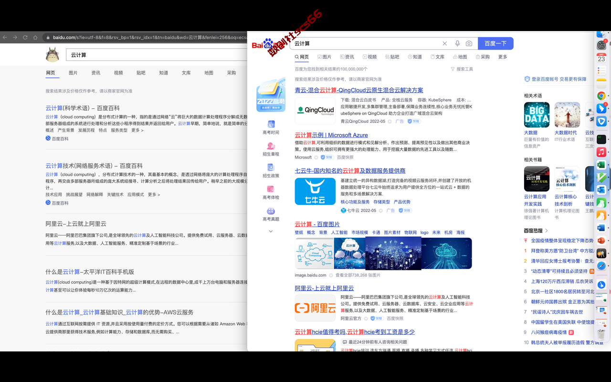Clear the search box with the X
The image size is (611, 382).
click(445, 43)
